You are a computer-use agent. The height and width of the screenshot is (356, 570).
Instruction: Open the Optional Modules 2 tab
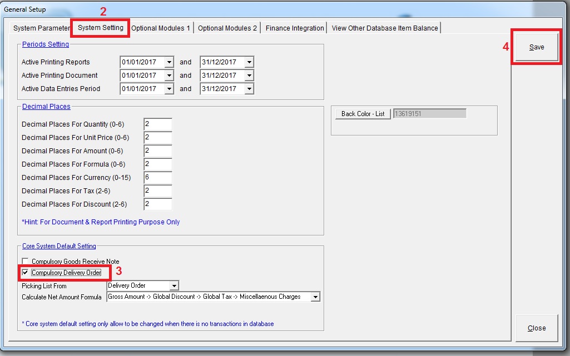tap(227, 28)
